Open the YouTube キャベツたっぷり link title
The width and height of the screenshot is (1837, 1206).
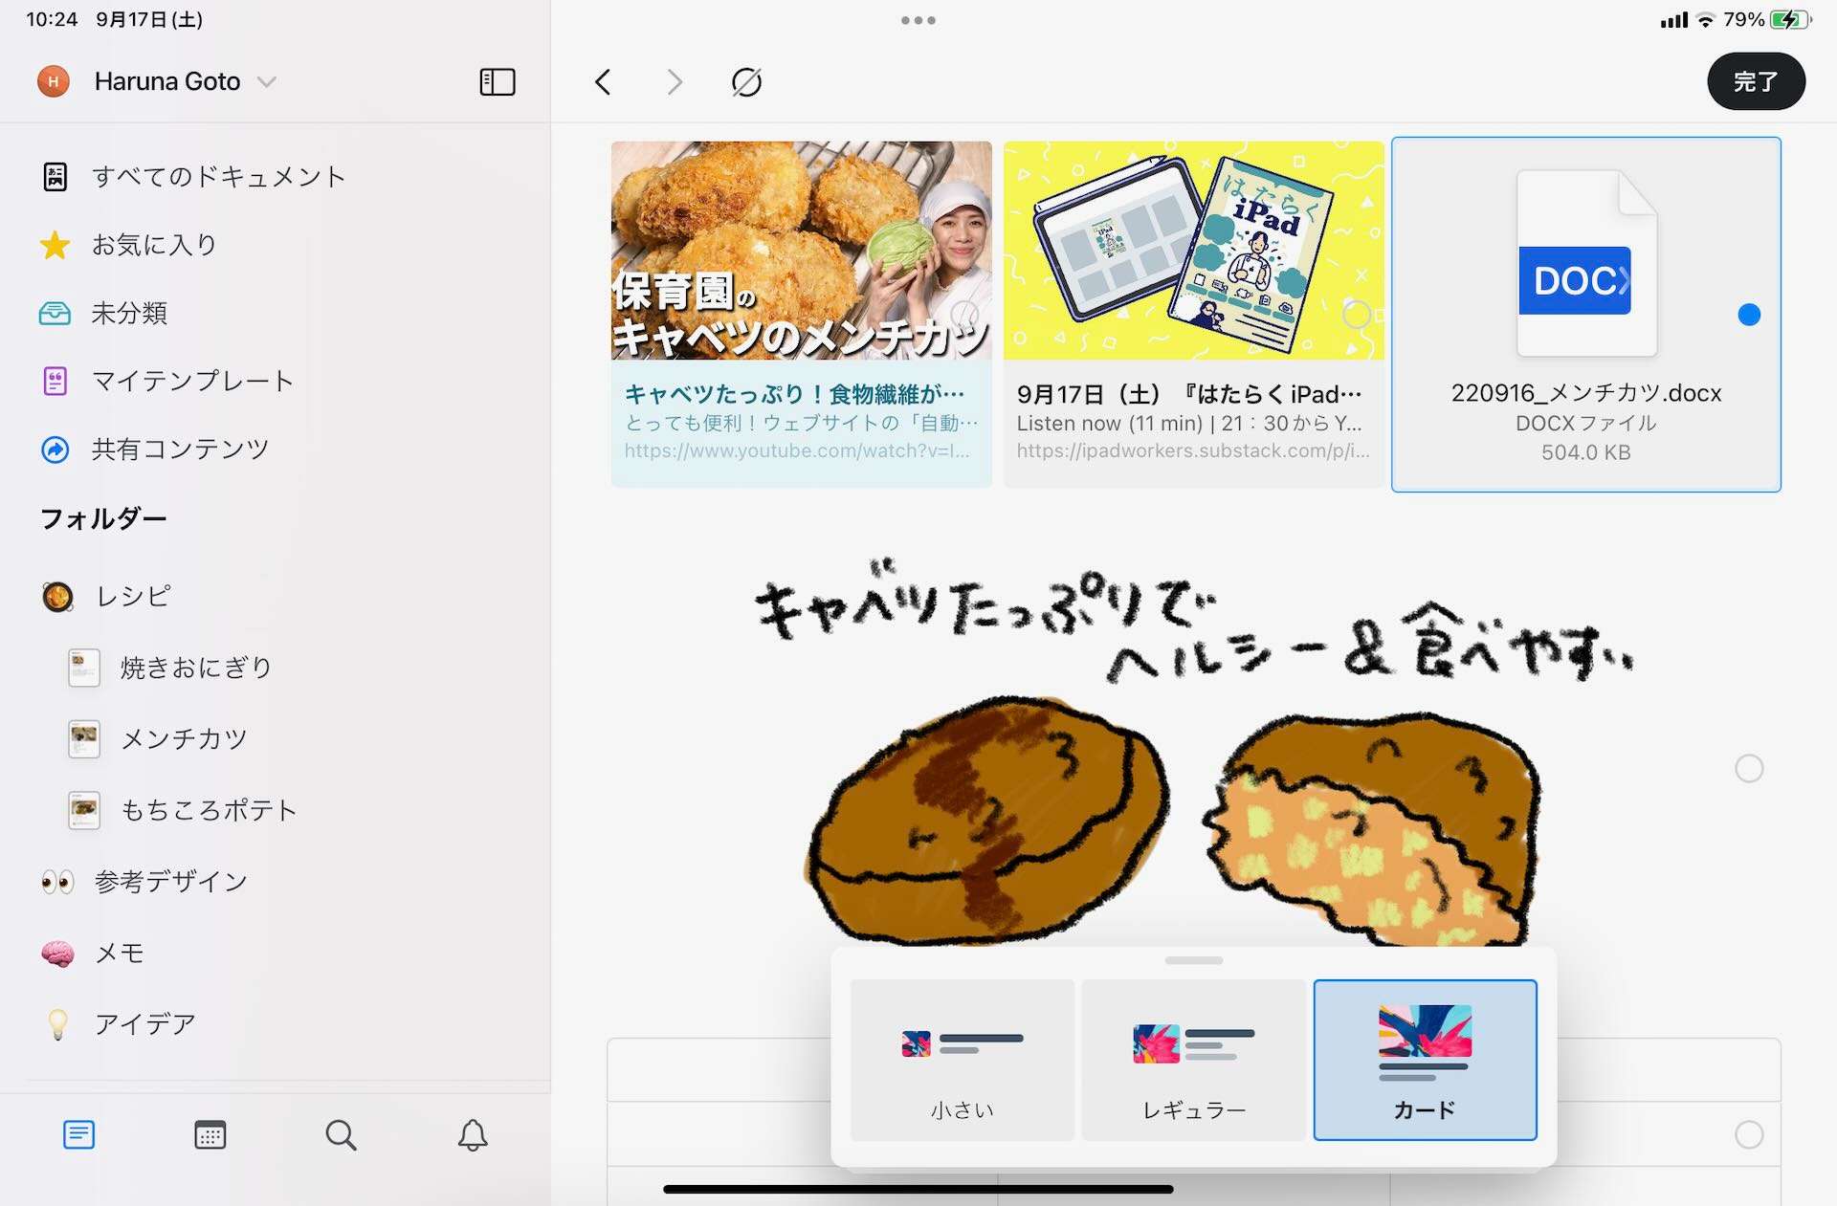tap(794, 394)
